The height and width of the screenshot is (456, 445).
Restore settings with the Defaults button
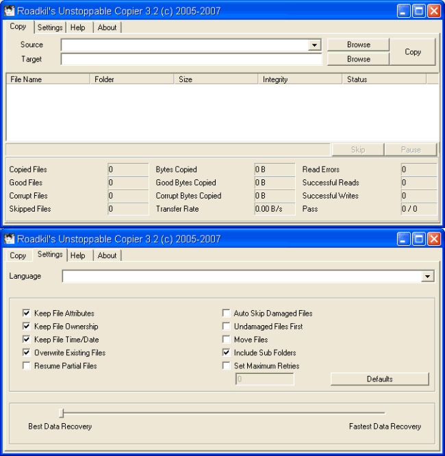(x=379, y=379)
